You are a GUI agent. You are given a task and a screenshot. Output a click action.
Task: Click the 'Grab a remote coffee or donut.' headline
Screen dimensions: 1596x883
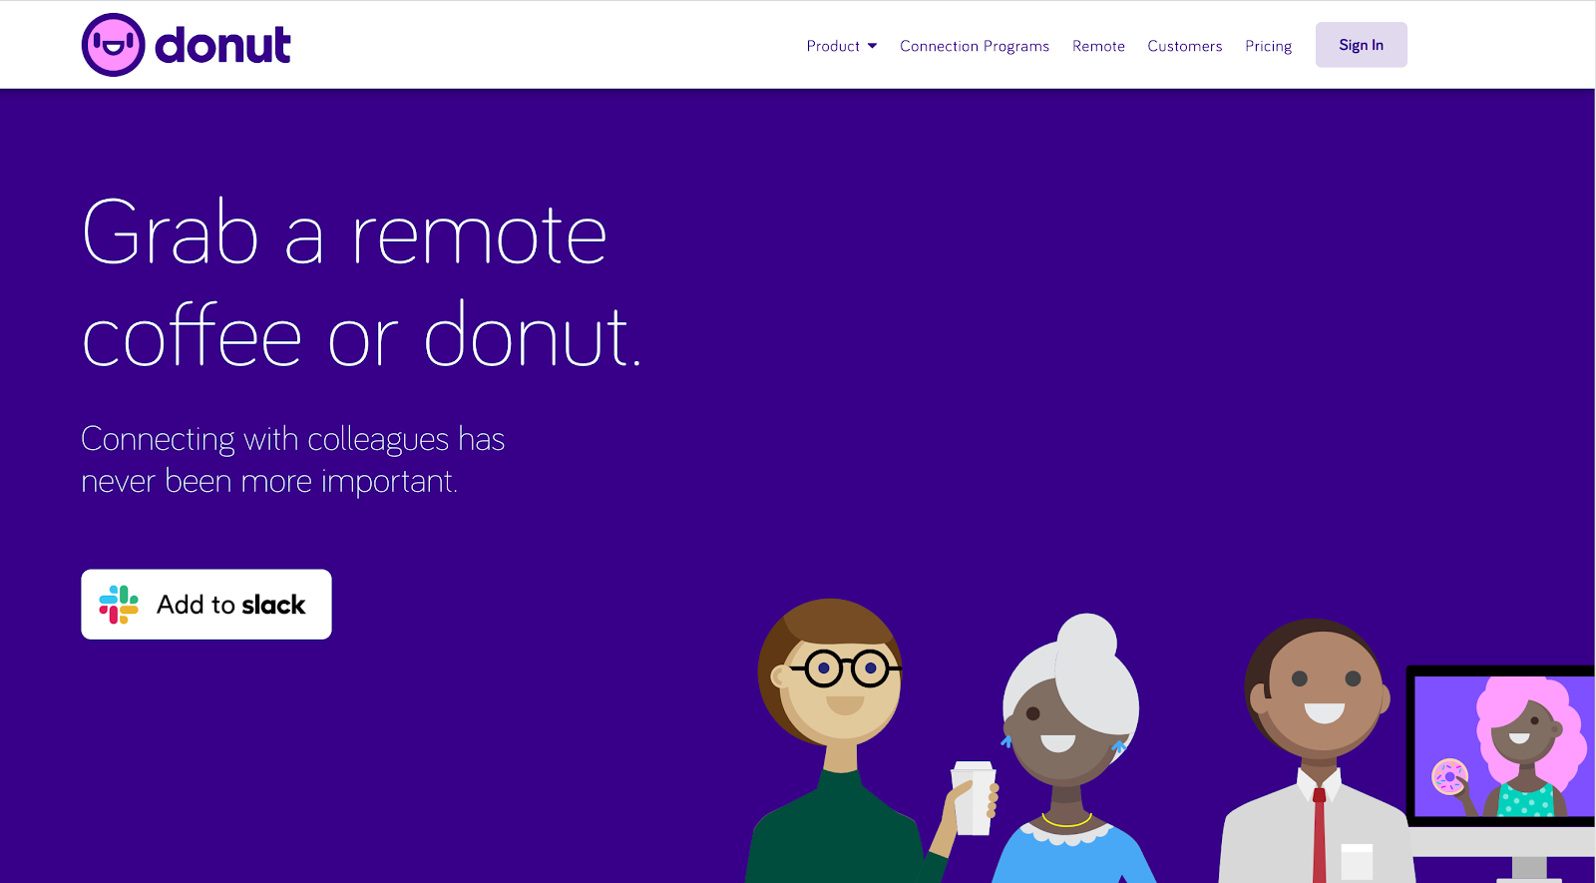361,284
